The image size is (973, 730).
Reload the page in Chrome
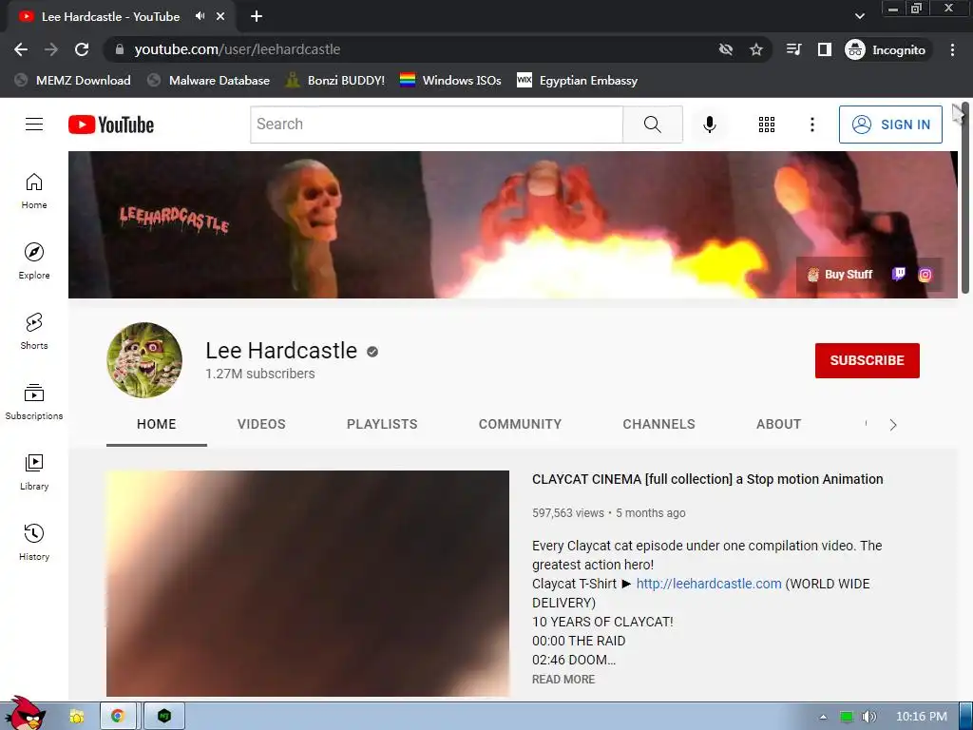pos(82,49)
